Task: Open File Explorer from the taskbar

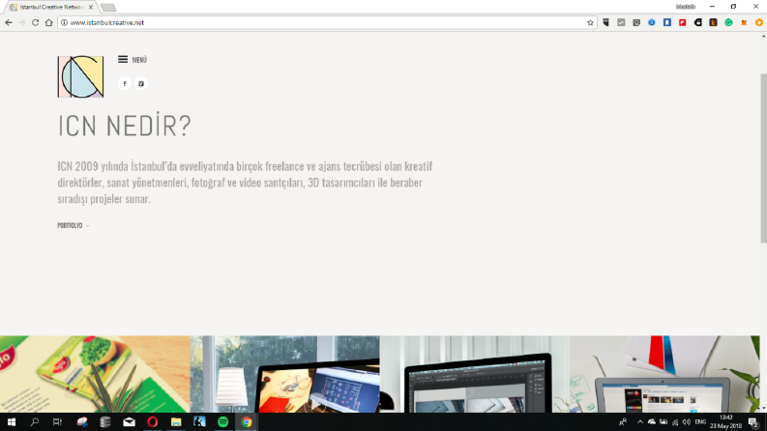Action: pos(176,421)
